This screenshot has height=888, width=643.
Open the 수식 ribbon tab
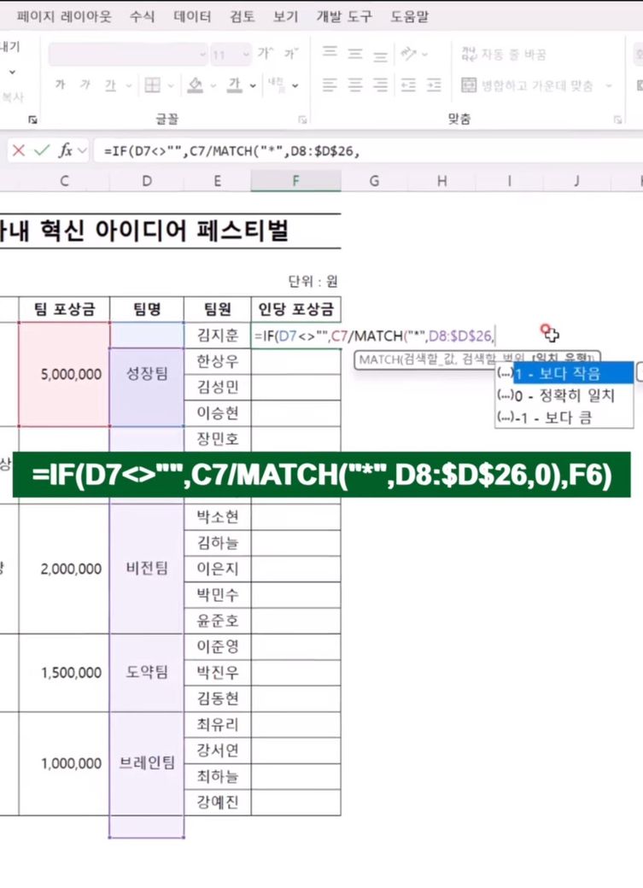[x=142, y=16]
